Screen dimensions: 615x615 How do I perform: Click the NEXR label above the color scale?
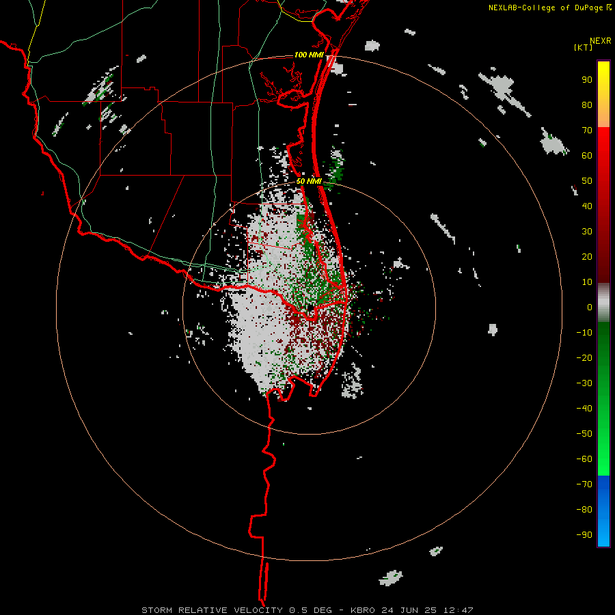click(x=601, y=41)
